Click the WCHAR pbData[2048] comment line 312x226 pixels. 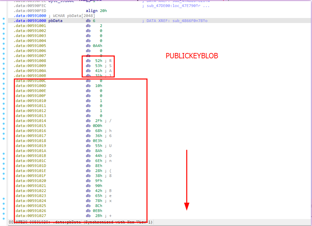point(72,16)
